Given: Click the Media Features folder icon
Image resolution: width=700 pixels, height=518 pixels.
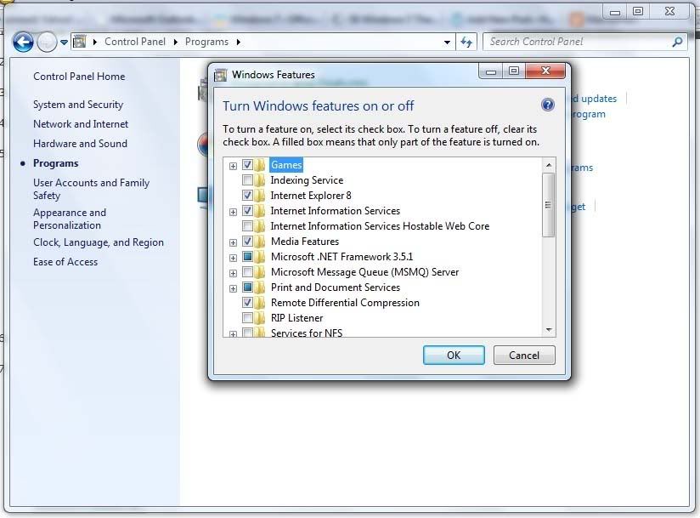Looking at the screenshot, I should (260, 242).
